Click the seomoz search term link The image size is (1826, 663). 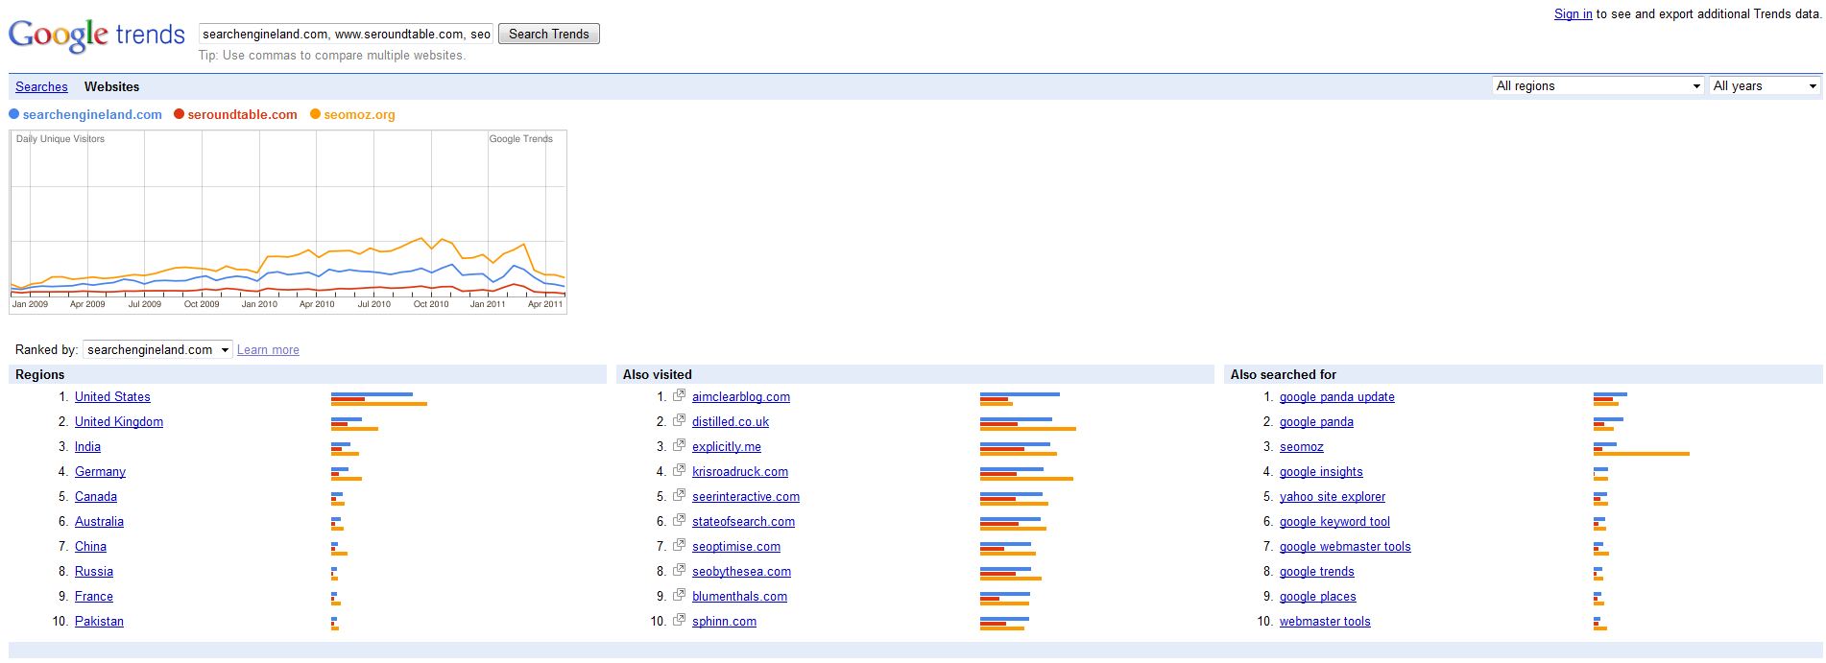tap(1302, 447)
